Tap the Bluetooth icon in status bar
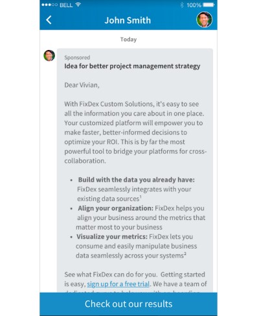257x316 pixels. (182, 5)
